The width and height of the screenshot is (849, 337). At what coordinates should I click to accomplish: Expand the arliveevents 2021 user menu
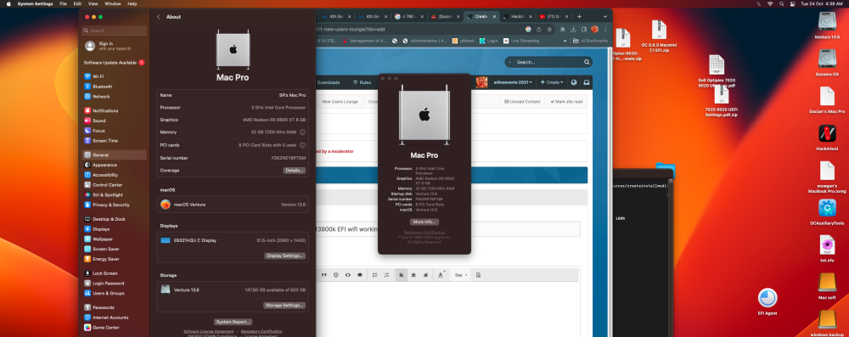point(512,82)
